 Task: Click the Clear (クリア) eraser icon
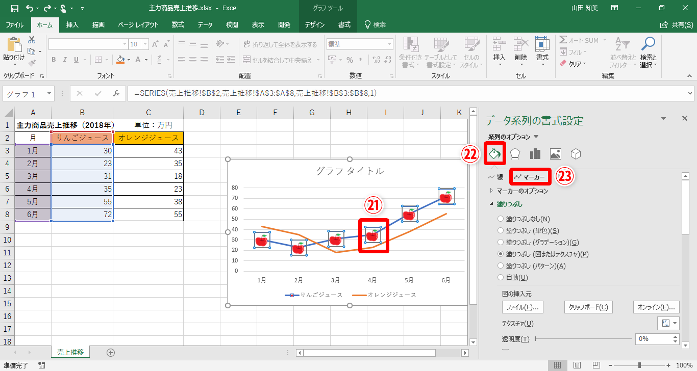pos(563,64)
